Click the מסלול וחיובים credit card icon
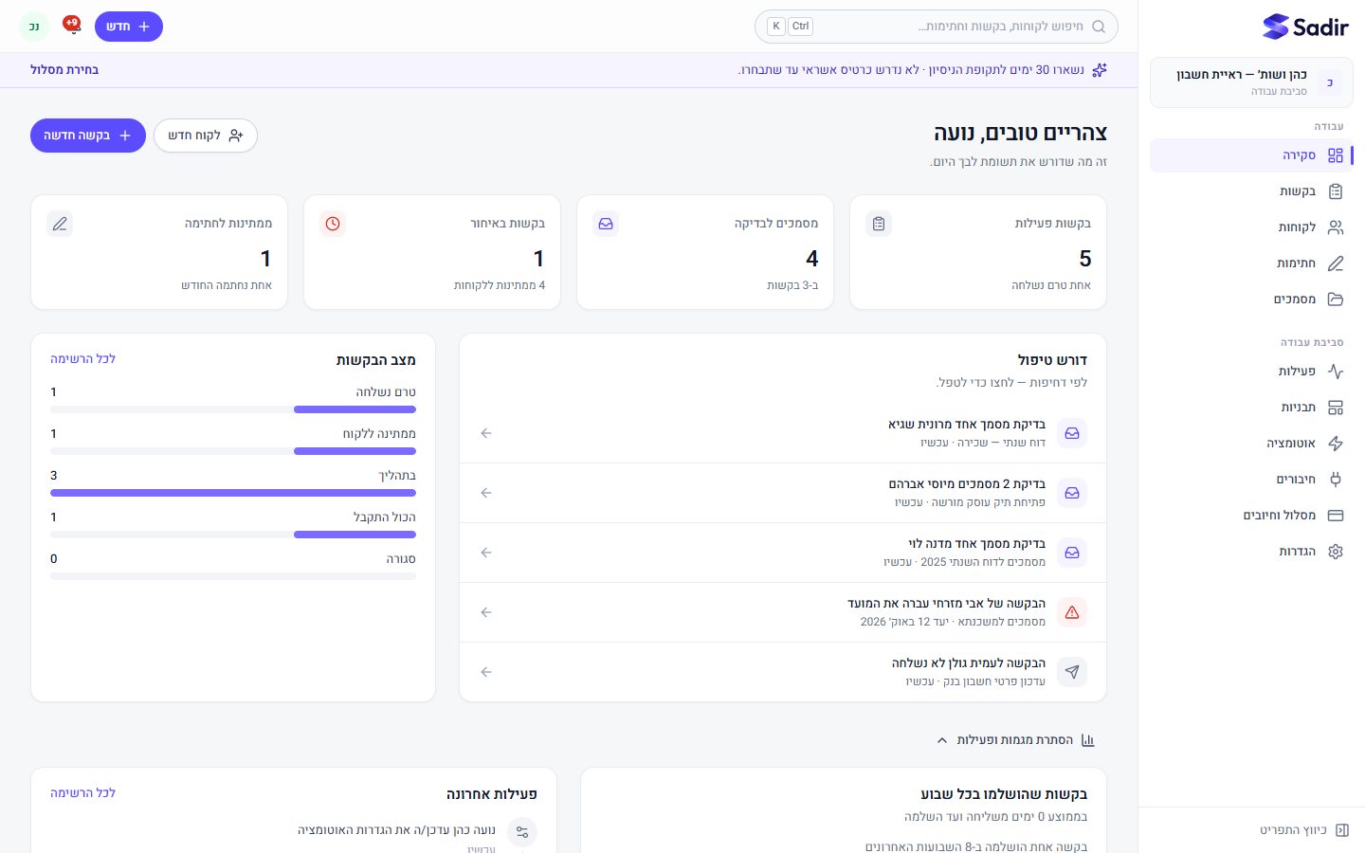This screenshot has height=853, width=1365. (1336, 516)
